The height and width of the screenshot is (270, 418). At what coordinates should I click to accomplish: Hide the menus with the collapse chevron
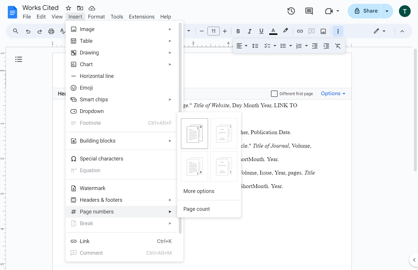[402, 31]
